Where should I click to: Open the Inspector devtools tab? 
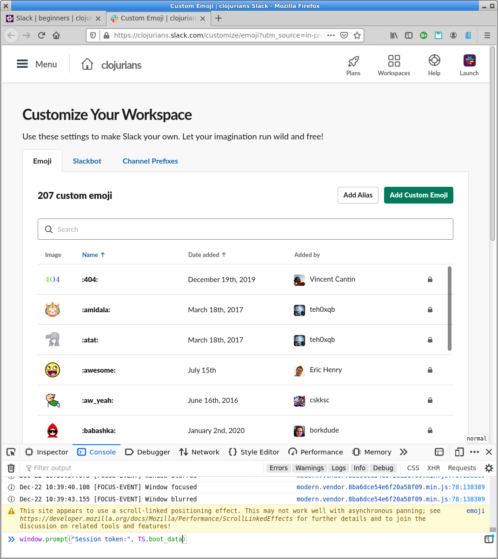47,452
